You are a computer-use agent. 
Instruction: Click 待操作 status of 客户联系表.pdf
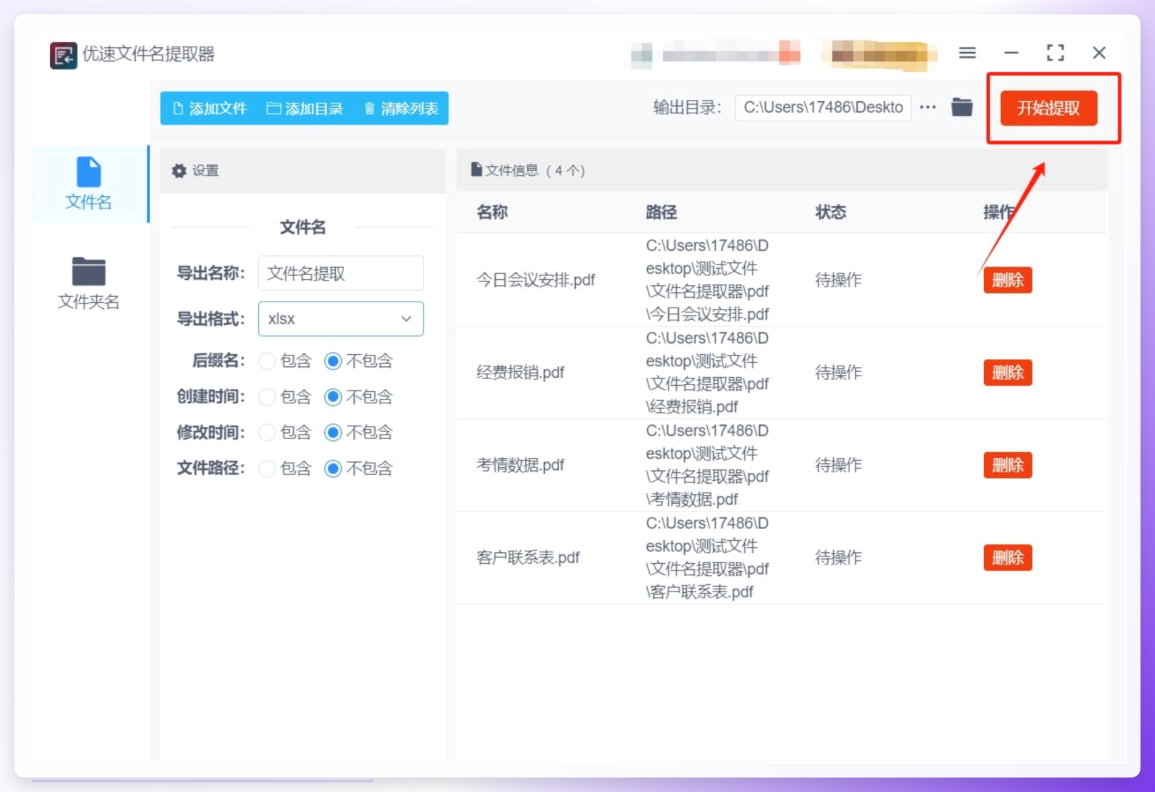[838, 558]
